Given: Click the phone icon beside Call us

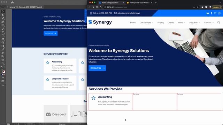Looking at the screenshot, I should tap(91, 13).
